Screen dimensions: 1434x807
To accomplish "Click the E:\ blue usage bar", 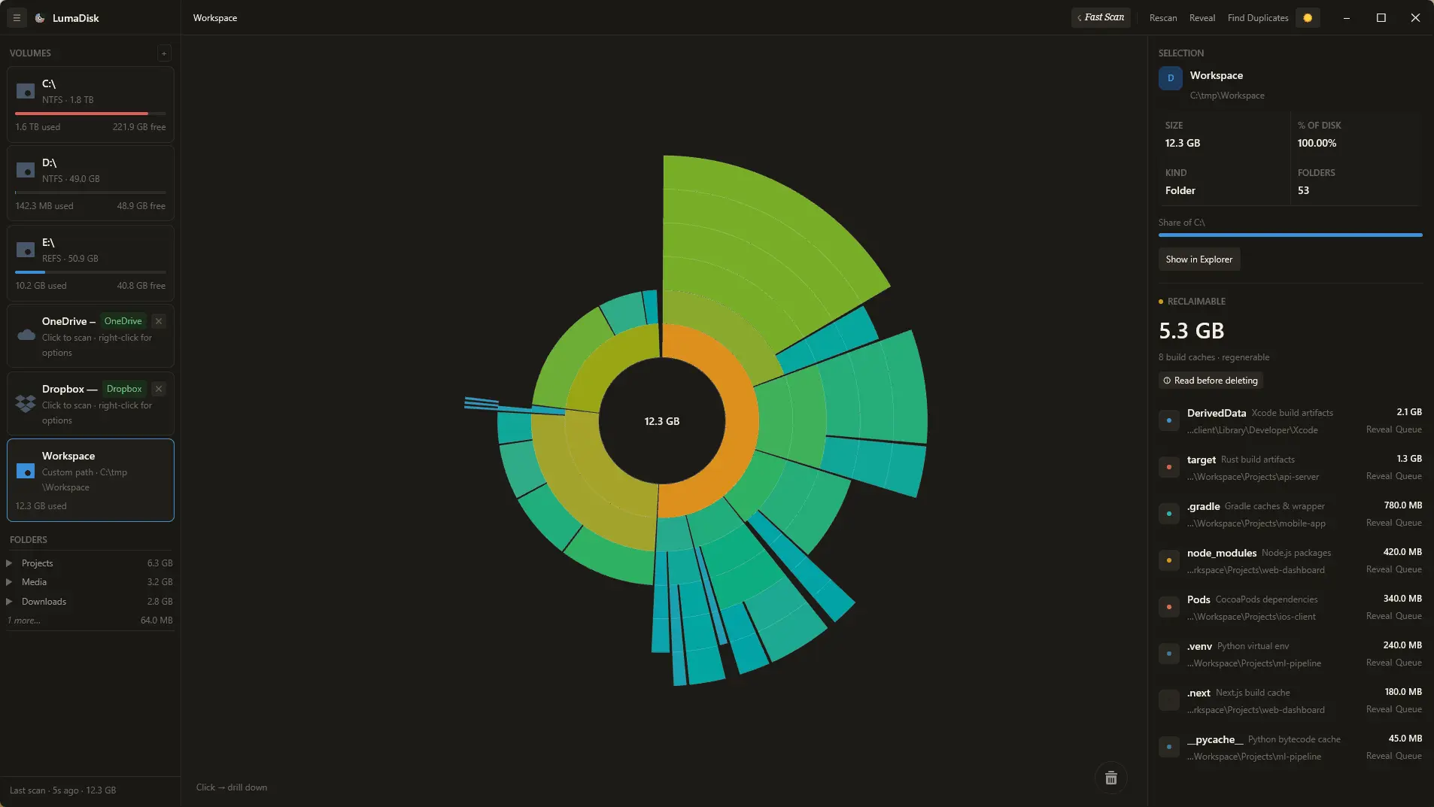I will click(90, 272).
